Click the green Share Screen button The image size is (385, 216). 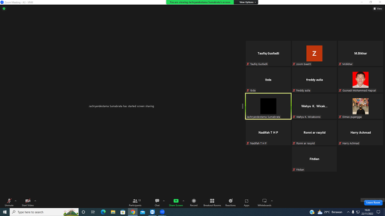click(176, 202)
